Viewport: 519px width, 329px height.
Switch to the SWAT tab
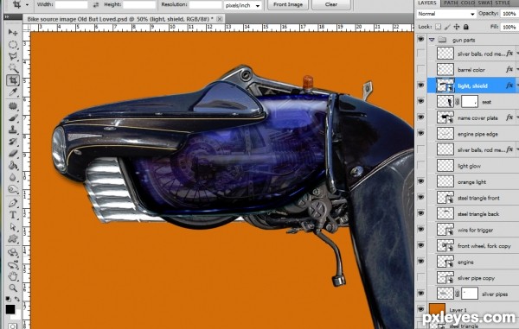(x=485, y=3)
